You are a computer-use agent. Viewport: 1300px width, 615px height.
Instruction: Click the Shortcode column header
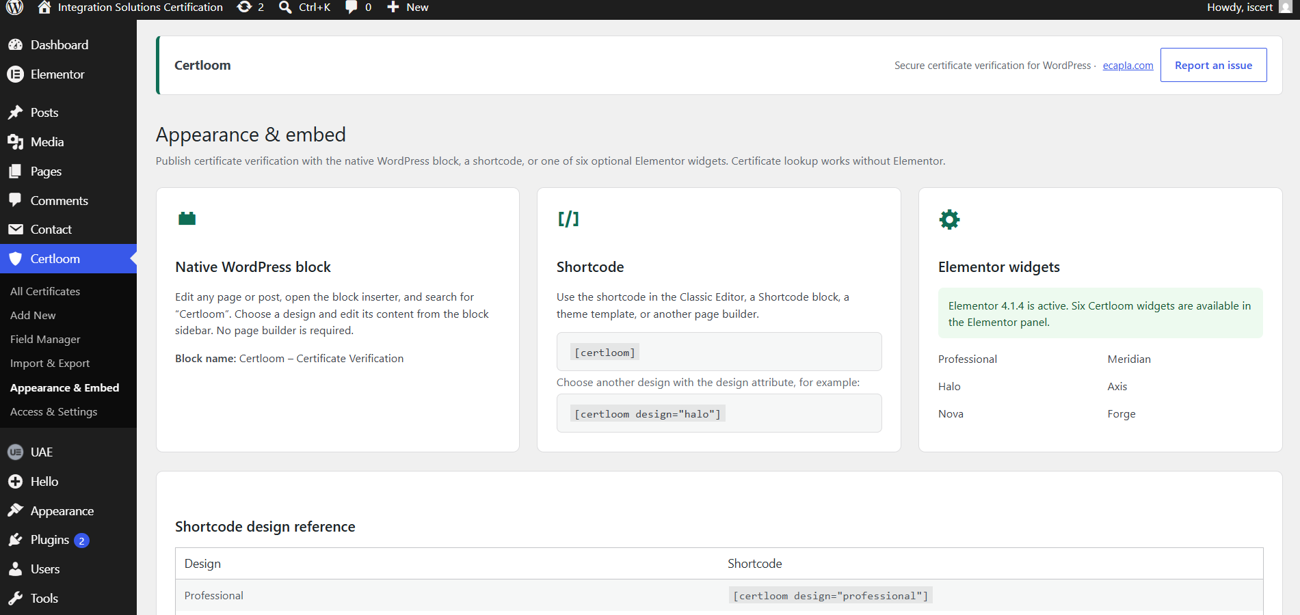point(754,564)
